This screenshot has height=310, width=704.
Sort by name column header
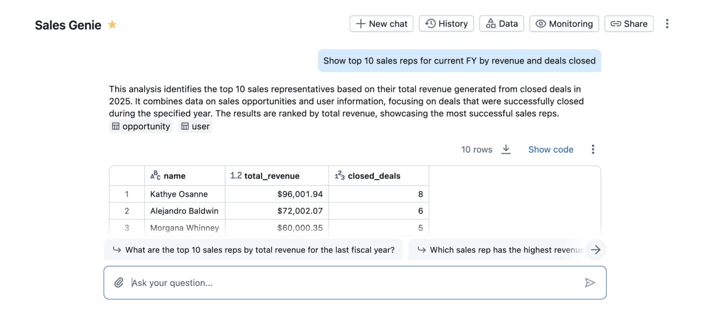(174, 176)
